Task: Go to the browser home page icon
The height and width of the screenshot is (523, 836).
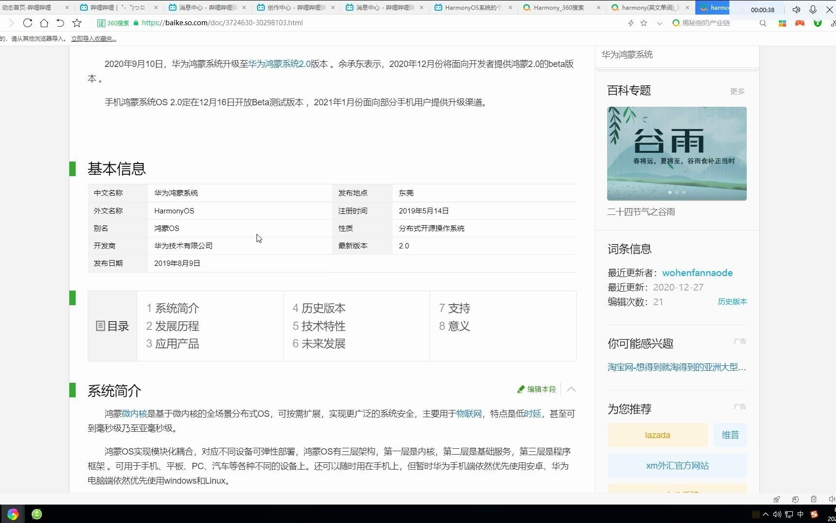Action: [44, 23]
